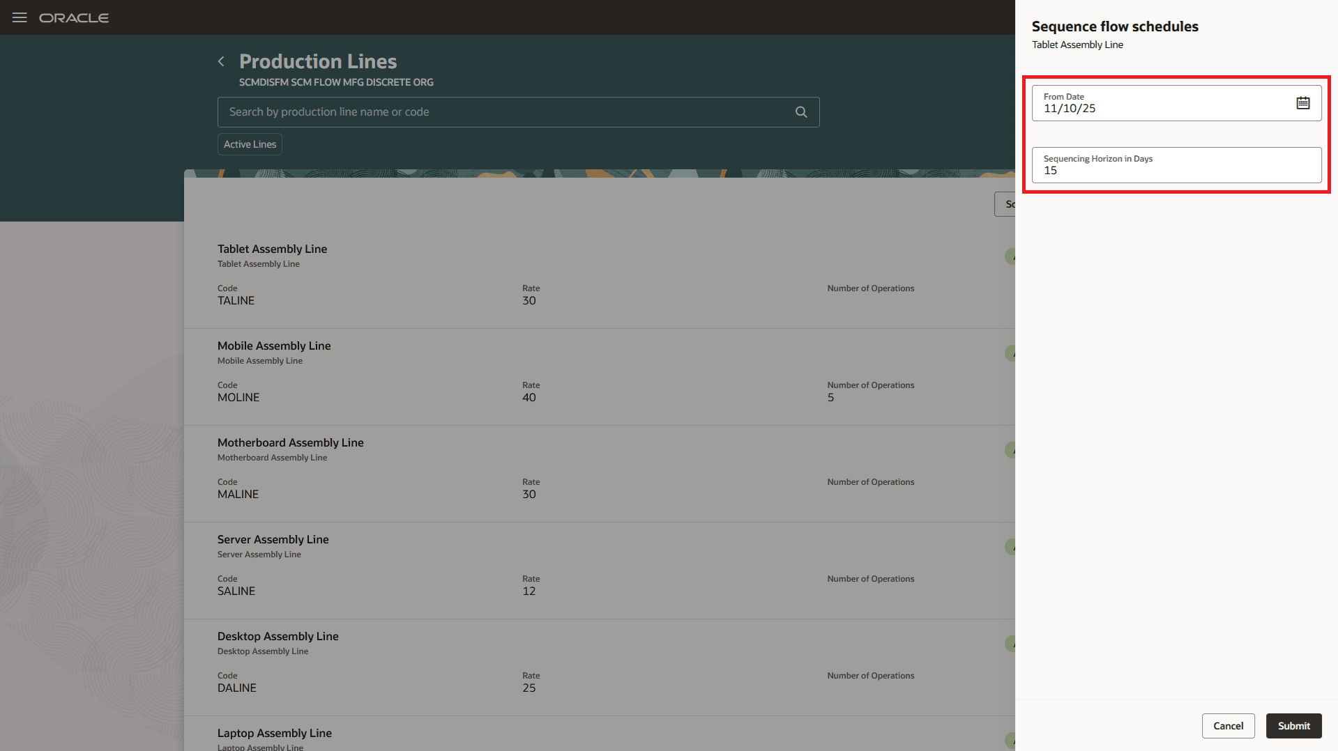Click the back arrow beside Production Lines

[221, 61]
